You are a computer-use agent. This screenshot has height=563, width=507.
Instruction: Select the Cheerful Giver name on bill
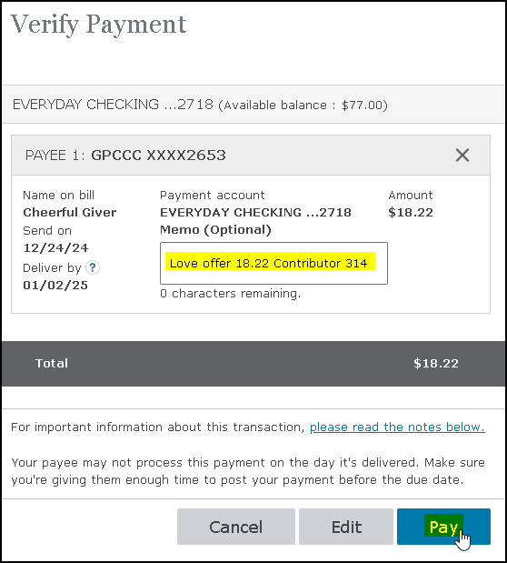[70, 212]
